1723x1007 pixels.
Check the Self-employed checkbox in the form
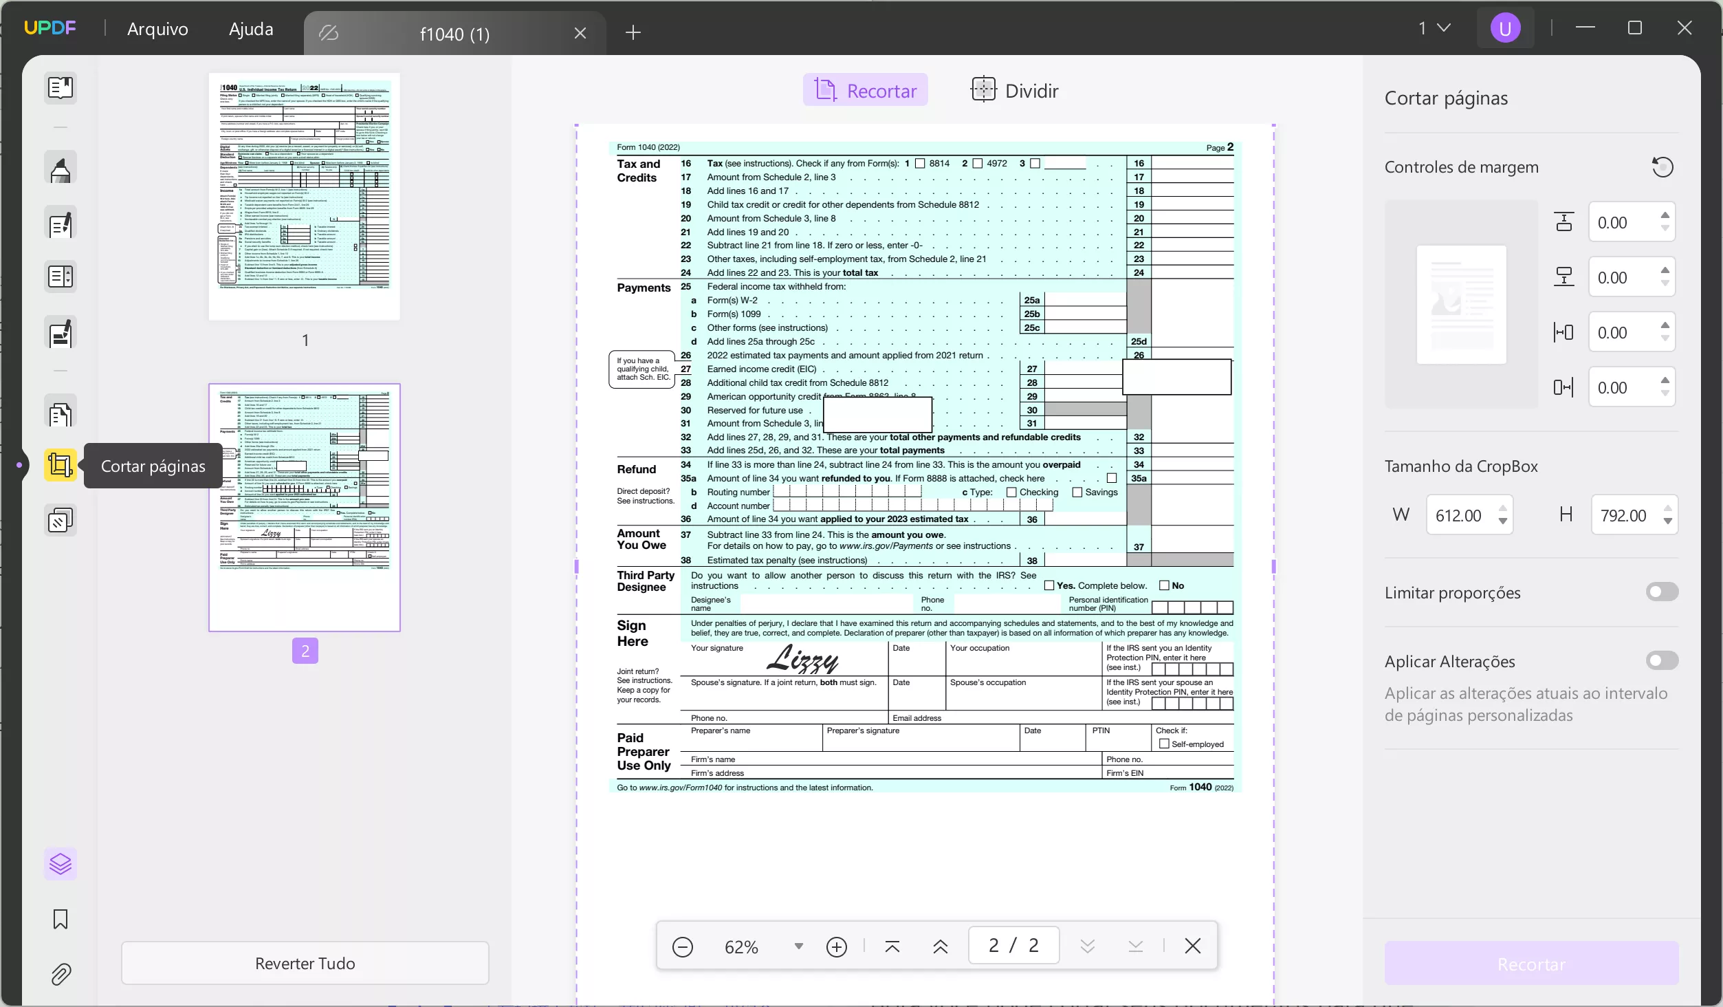[1164, 744]
